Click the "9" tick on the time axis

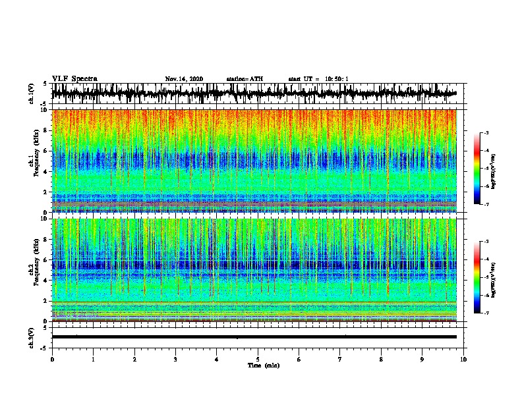pos(422,360)
